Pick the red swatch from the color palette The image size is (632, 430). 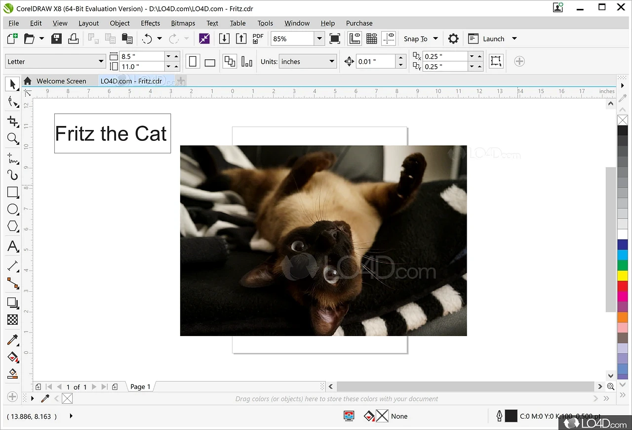[623, 286]
